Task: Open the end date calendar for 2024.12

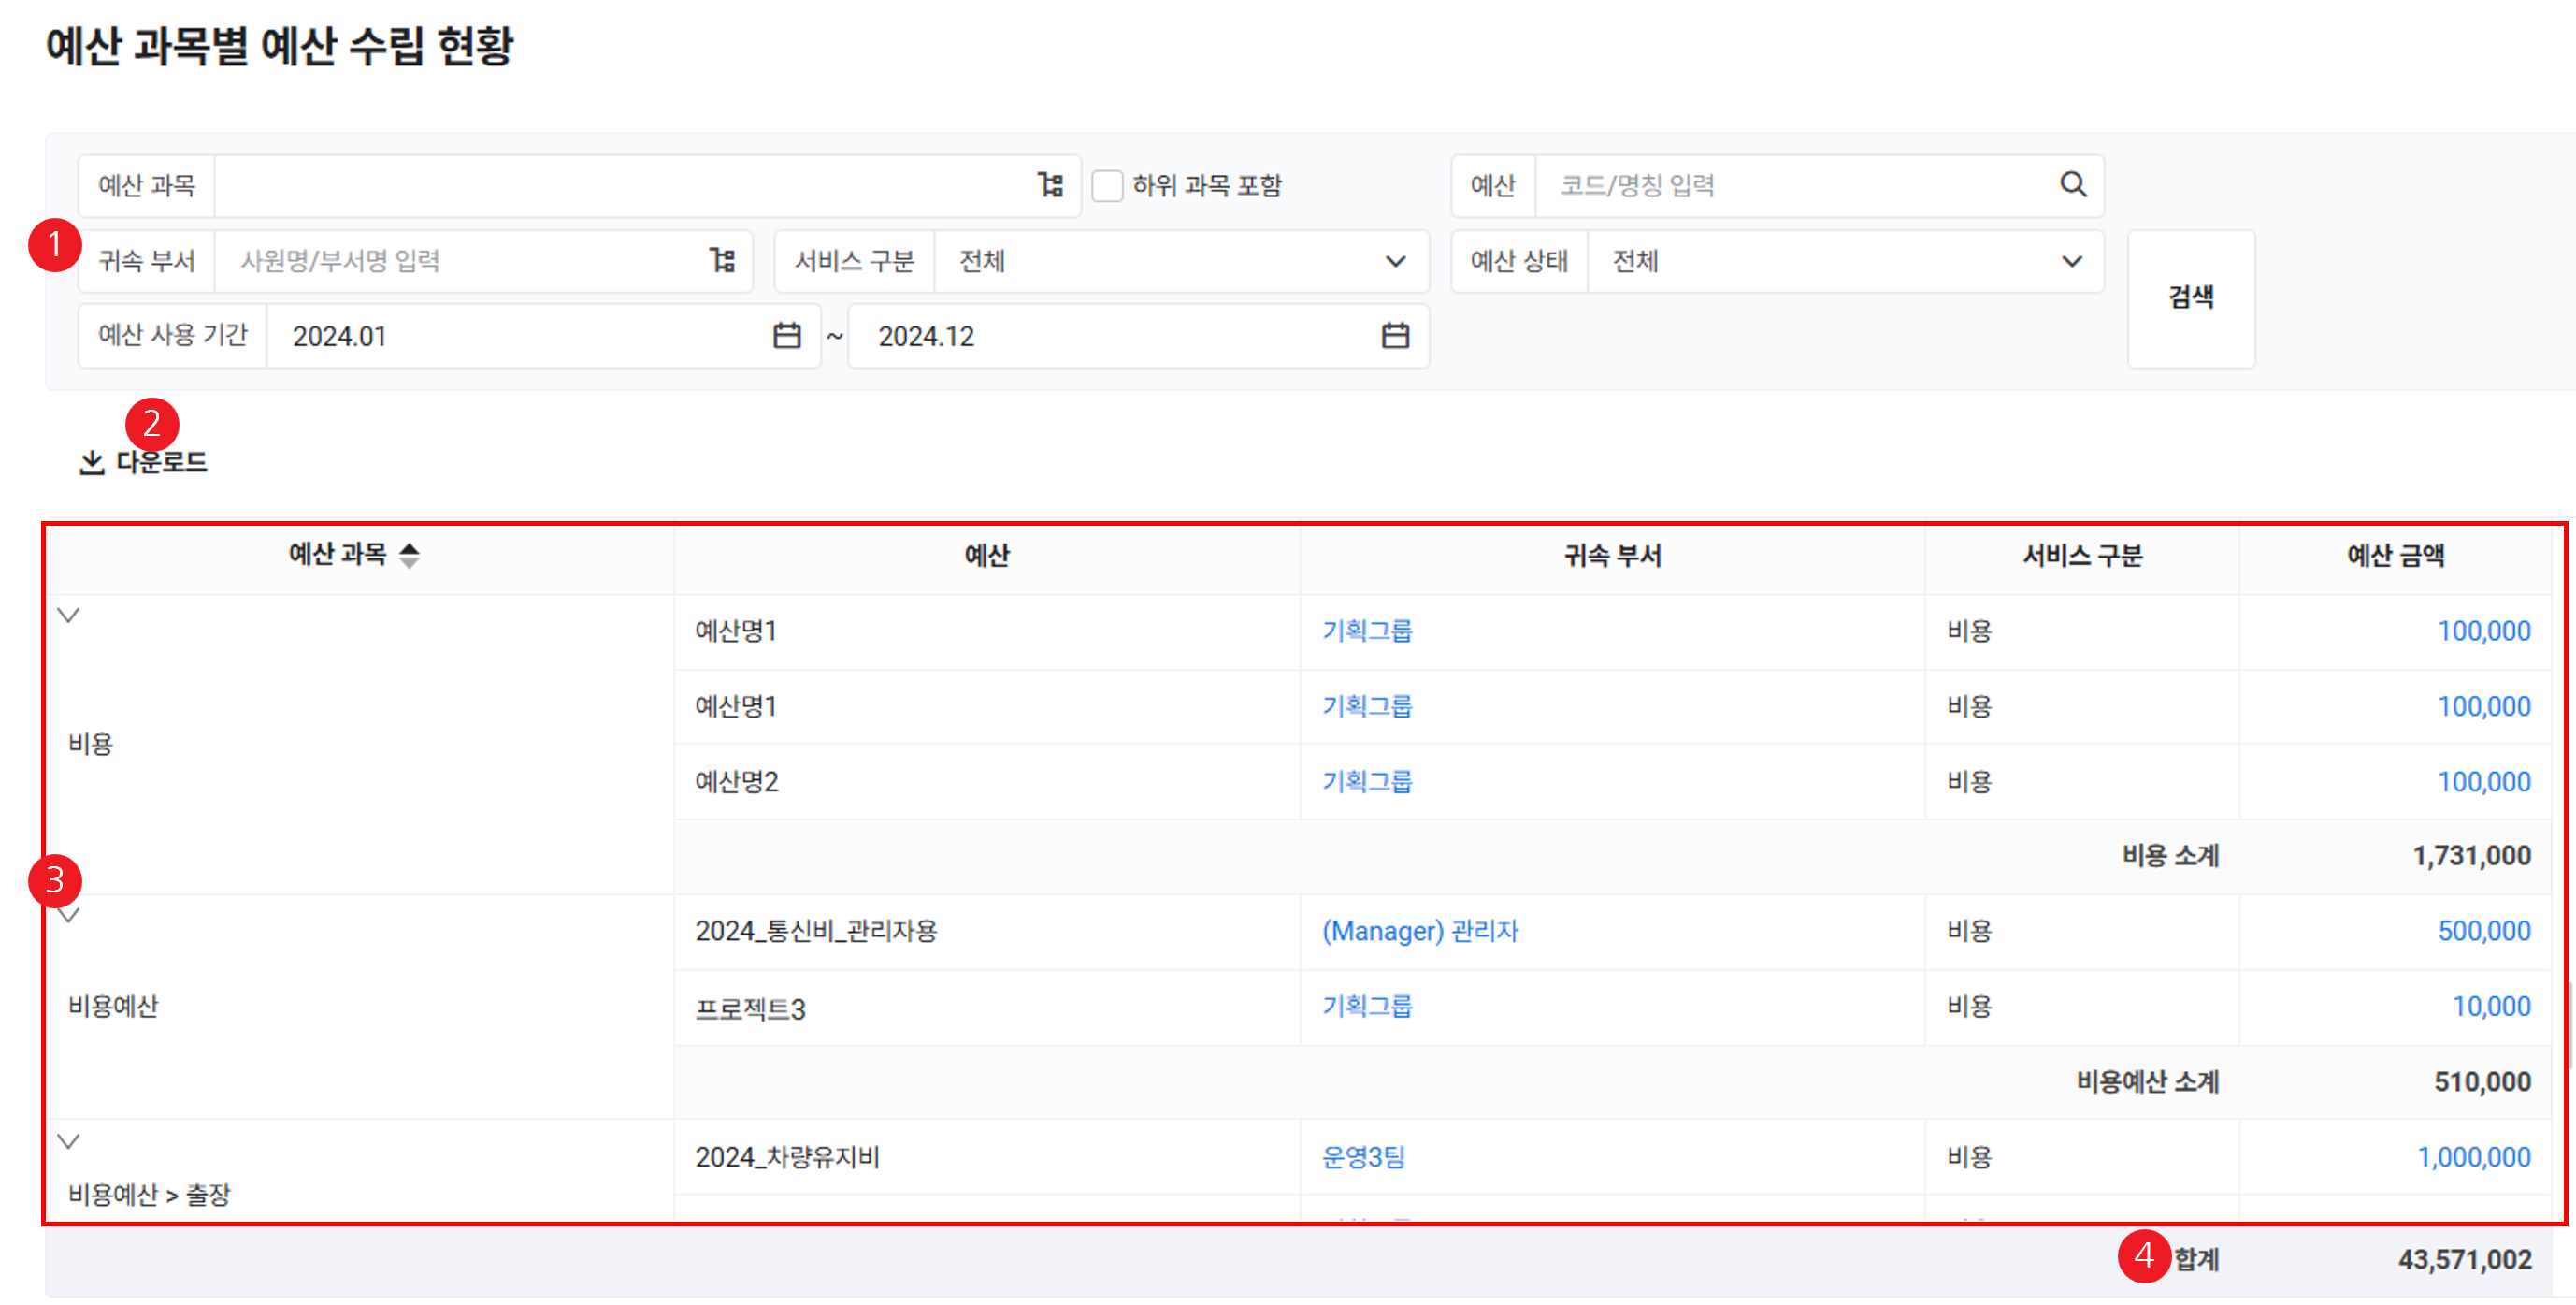Action: point(1395,336)
